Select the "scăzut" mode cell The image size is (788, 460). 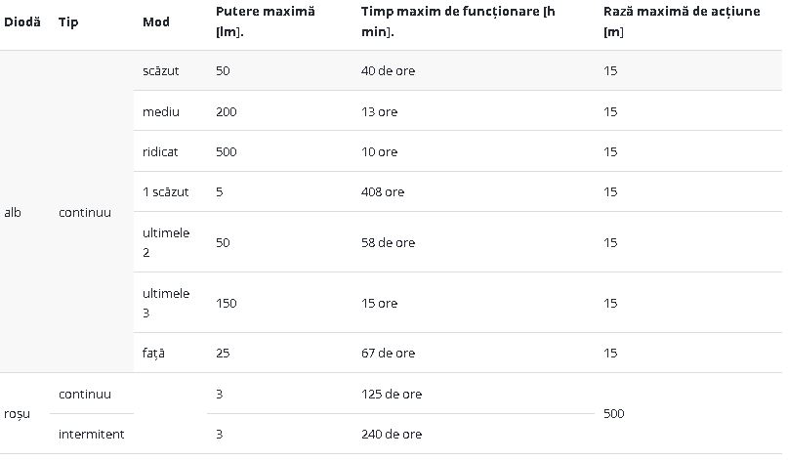[x=161, y=71]
